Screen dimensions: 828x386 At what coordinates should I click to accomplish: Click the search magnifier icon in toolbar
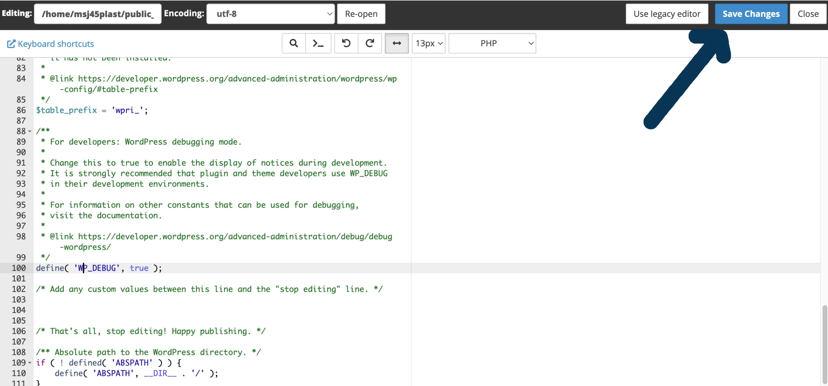(x=294, y=43)
